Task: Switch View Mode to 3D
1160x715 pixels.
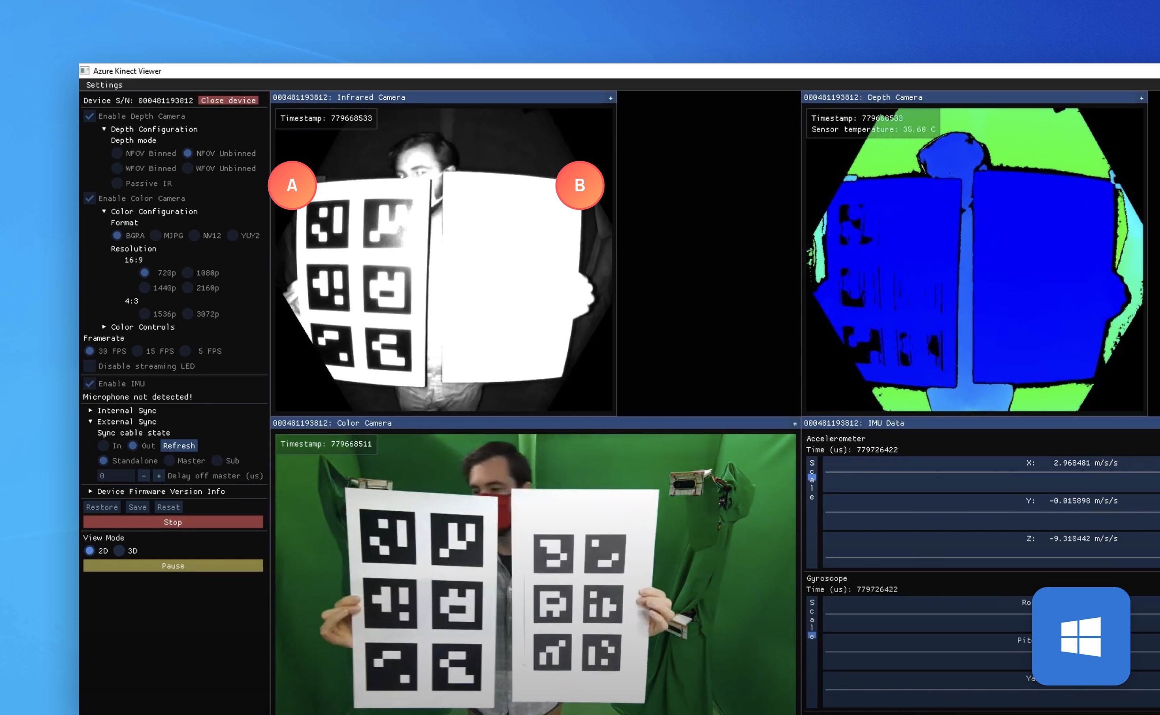Action: (120, 550)
